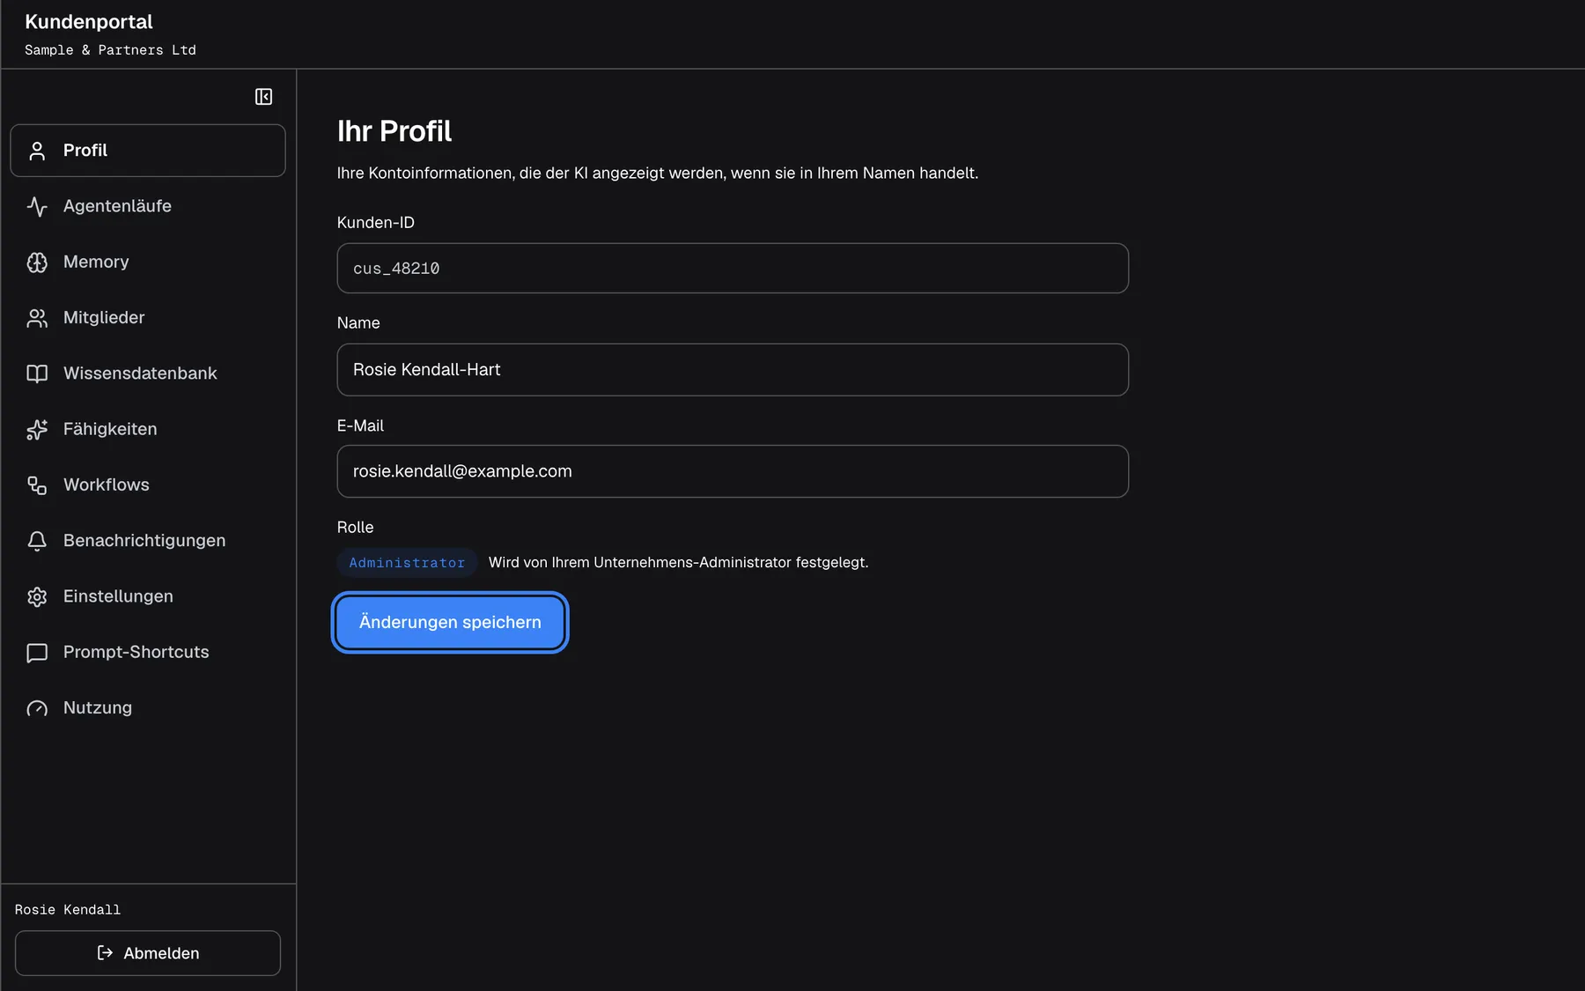Viewport: 1585px width, 991px height.
Task: Save with Änderungen speichern button
Action: coord(450,622)
